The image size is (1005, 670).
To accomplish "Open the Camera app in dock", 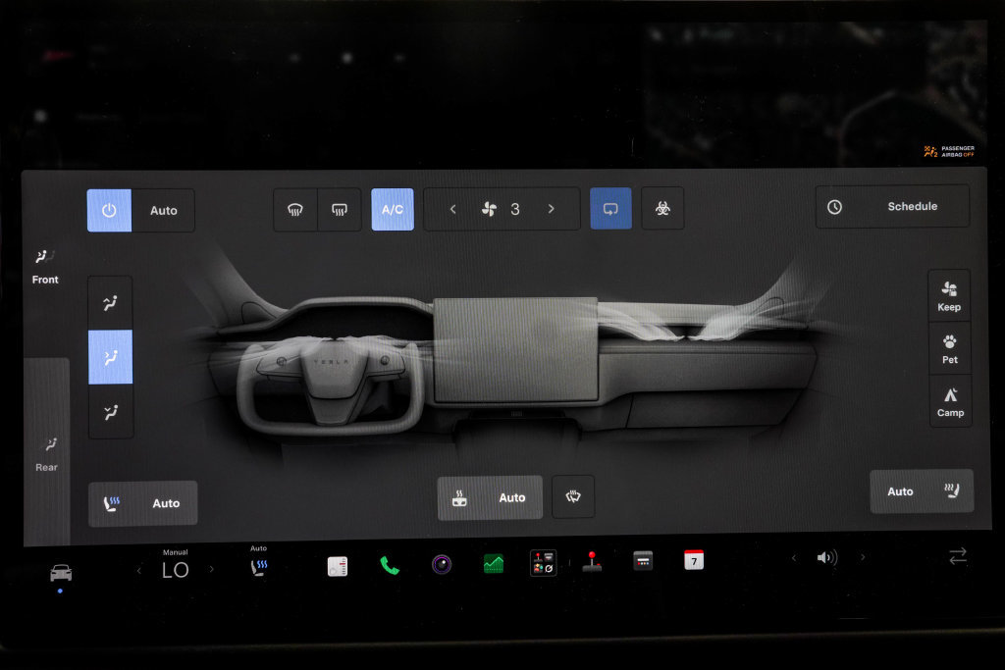I will (442, 564).
